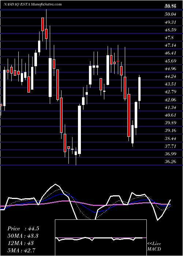Select the 39.89 price axis label
Screen dimensions: 183x256
tap(171, 123)
